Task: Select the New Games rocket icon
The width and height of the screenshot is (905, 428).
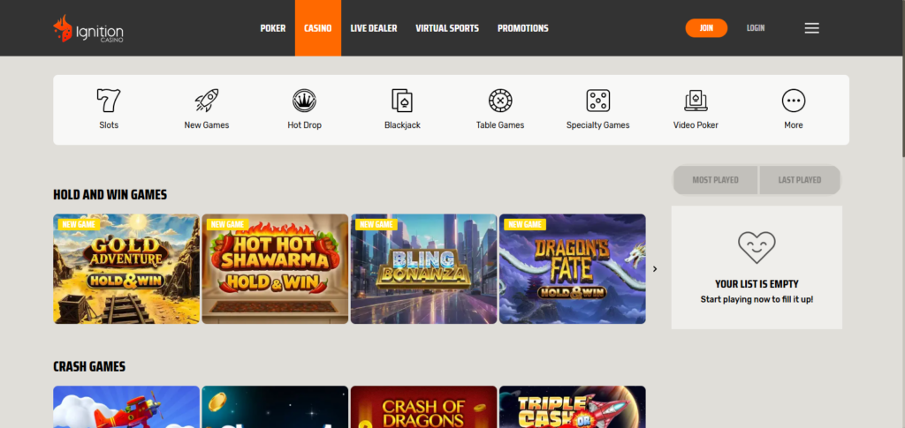Action: coord(206,101)
